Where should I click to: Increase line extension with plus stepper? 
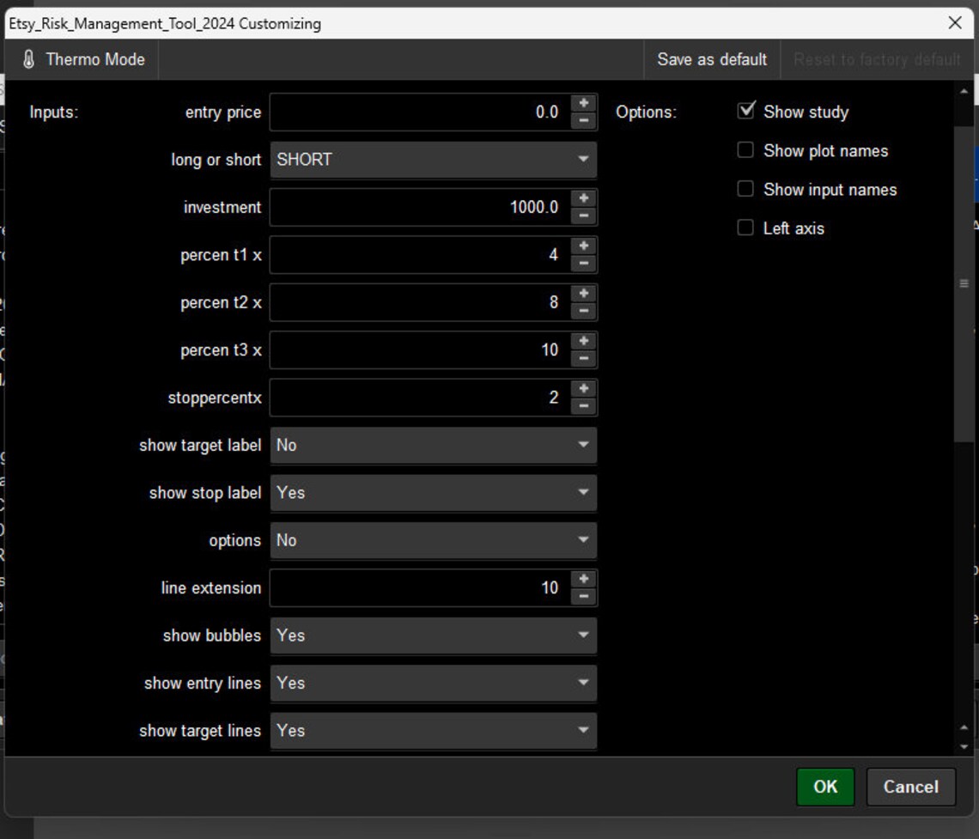(x=582, y=581)
